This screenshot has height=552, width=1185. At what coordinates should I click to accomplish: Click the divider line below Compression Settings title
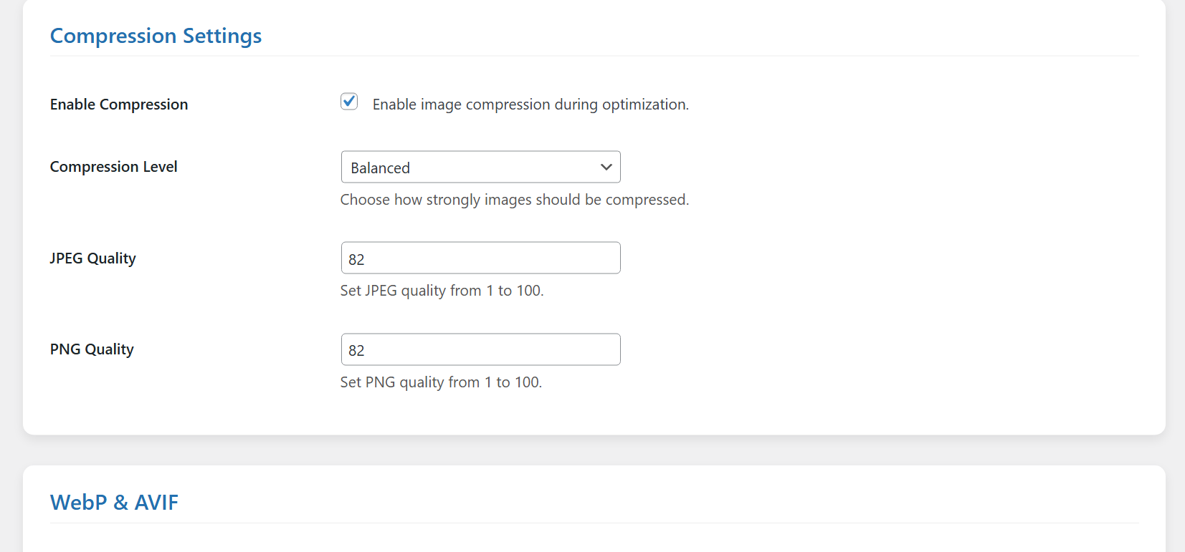pyautogui.click(x=594, y=56)
